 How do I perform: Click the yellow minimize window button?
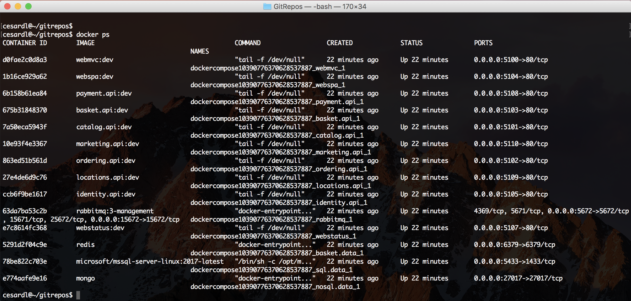click(18, 6)
